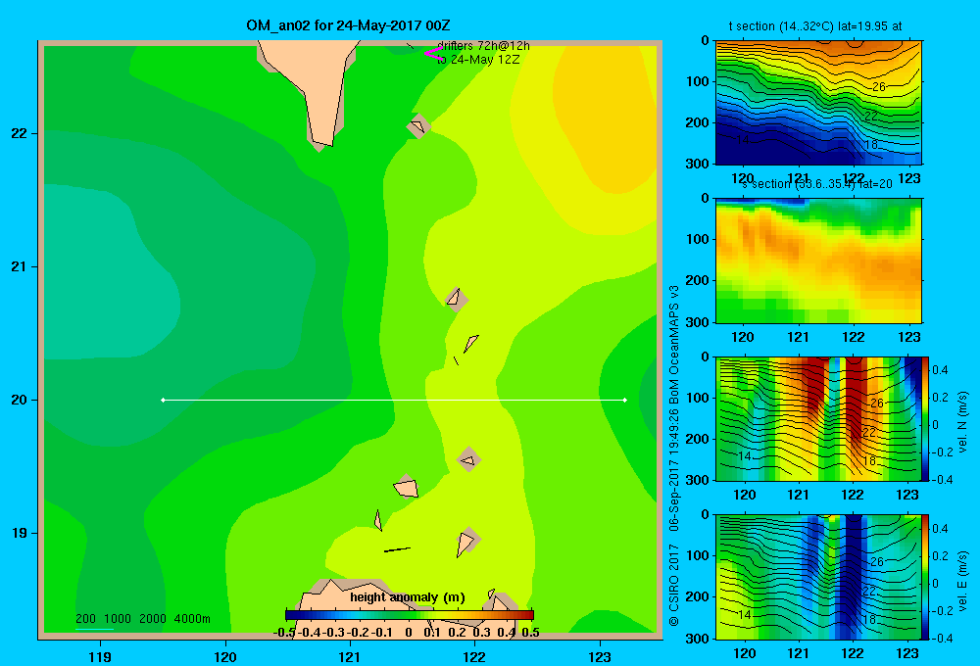The height and width of the screenshot is (666, 980).
Task: Click latitude label 22 on main map axis
Action: (x=20, y=133)
